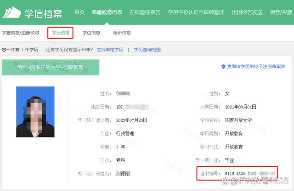The width and height of the screenshot is (294, 191).
Task: Open the 调查/投票 menu item
Action: tap(281, 12)
